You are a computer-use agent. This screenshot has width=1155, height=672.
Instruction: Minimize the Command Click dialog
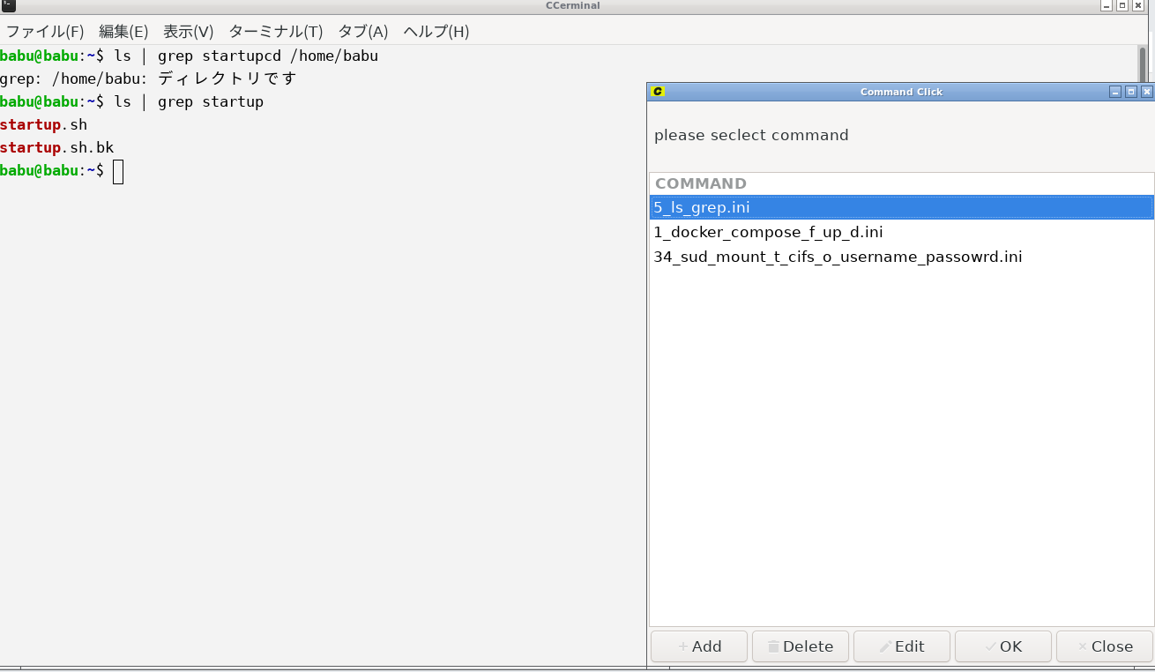tap(1115, 92)
